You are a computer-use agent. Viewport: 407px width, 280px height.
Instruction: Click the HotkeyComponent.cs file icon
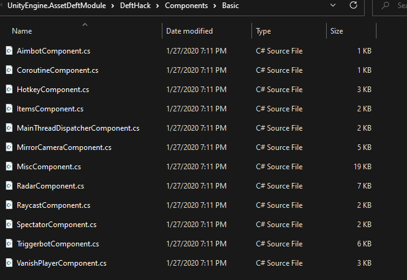click(9, 89)
